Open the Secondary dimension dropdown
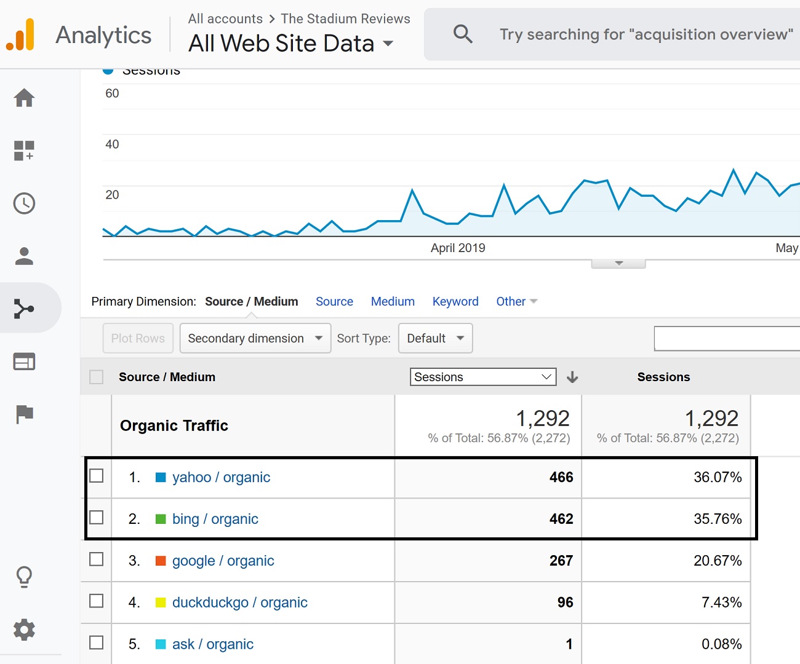800x664 pixels. coord(255,338)
